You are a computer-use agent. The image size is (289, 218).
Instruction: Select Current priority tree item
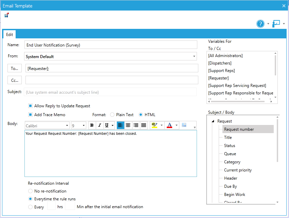(238, 170)
